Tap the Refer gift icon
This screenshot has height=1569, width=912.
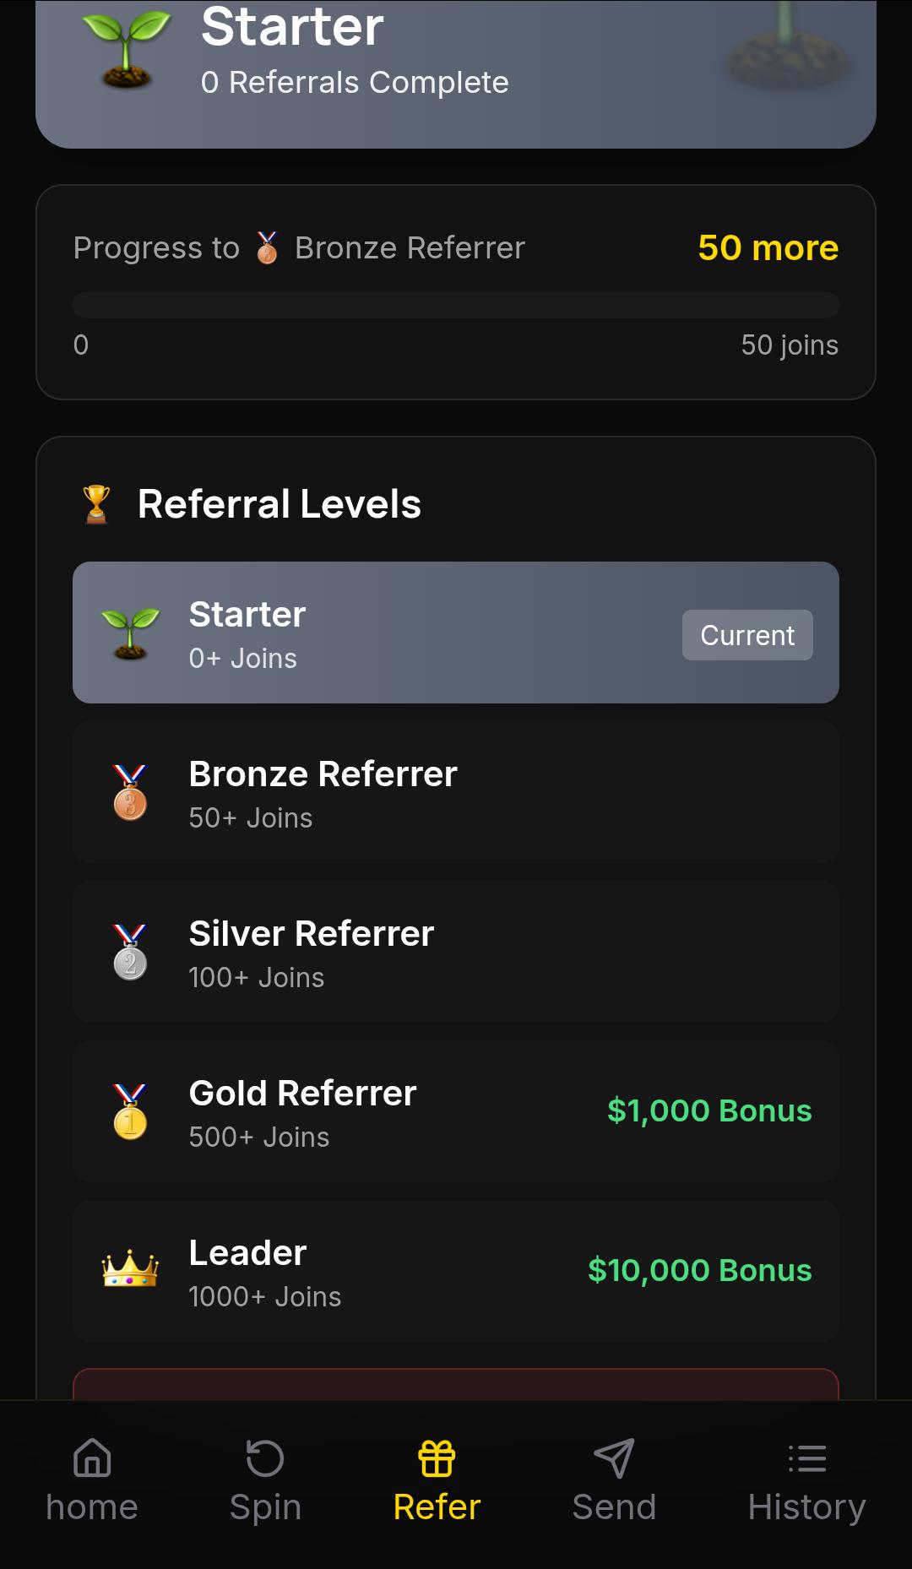pos(437,1458)
